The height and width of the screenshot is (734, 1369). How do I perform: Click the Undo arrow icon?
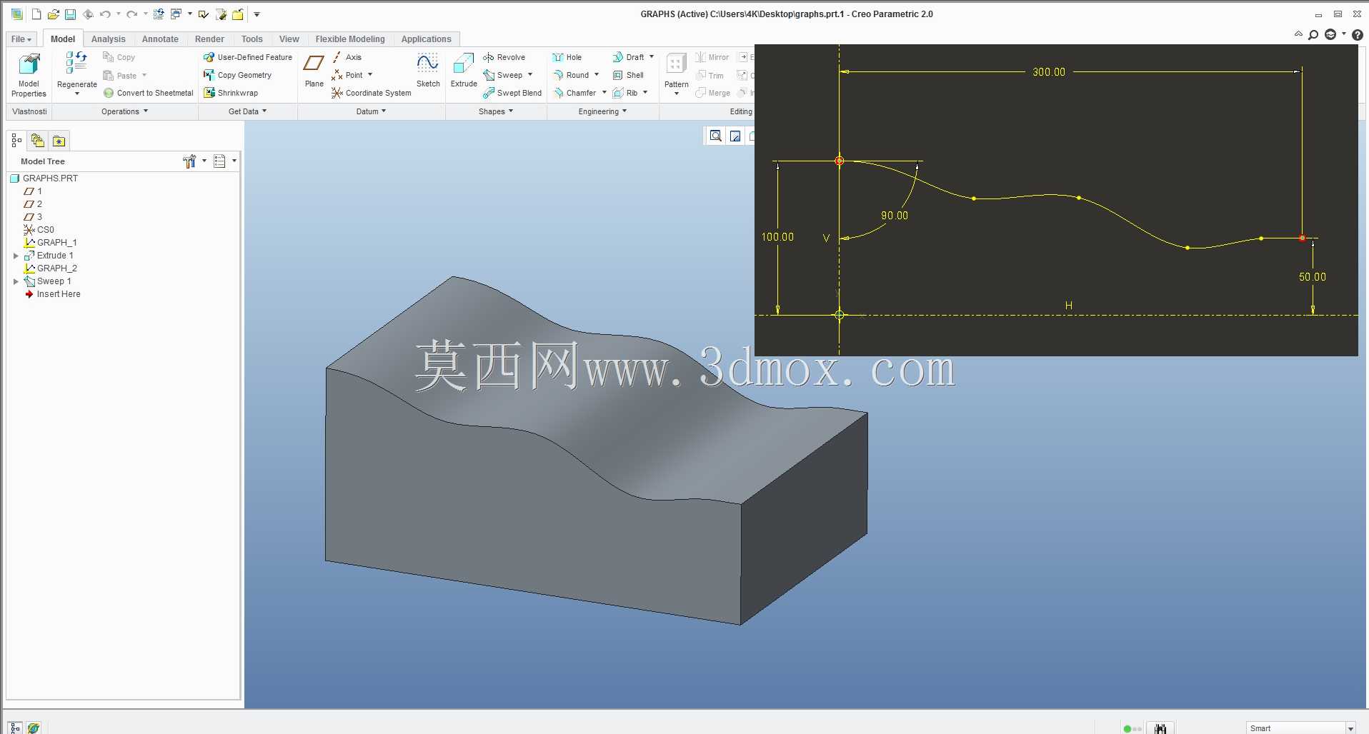click(x=105, y=14)
